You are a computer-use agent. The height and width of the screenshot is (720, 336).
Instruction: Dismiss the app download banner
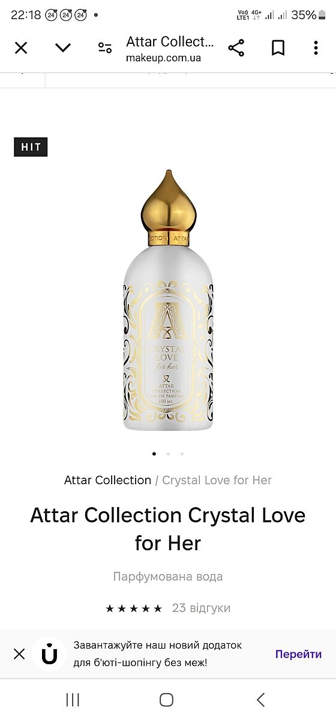19,654
